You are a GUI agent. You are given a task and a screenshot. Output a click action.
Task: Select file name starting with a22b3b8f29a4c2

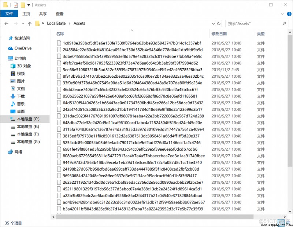point(133,196)
